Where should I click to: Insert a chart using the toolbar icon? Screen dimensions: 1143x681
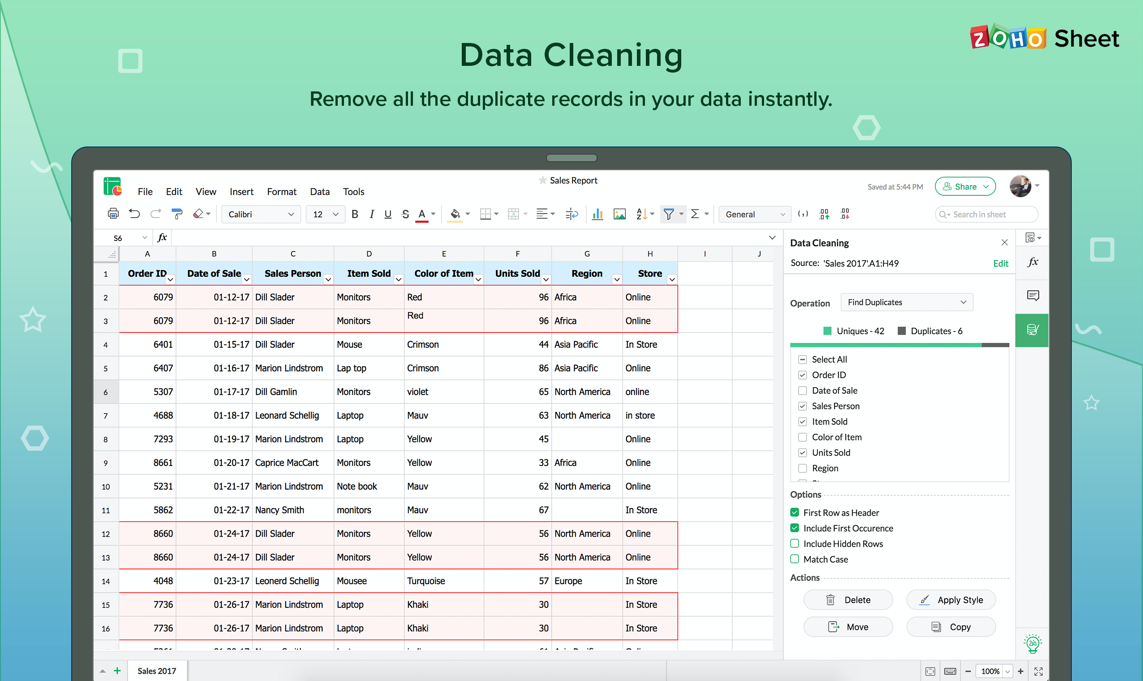597,214
